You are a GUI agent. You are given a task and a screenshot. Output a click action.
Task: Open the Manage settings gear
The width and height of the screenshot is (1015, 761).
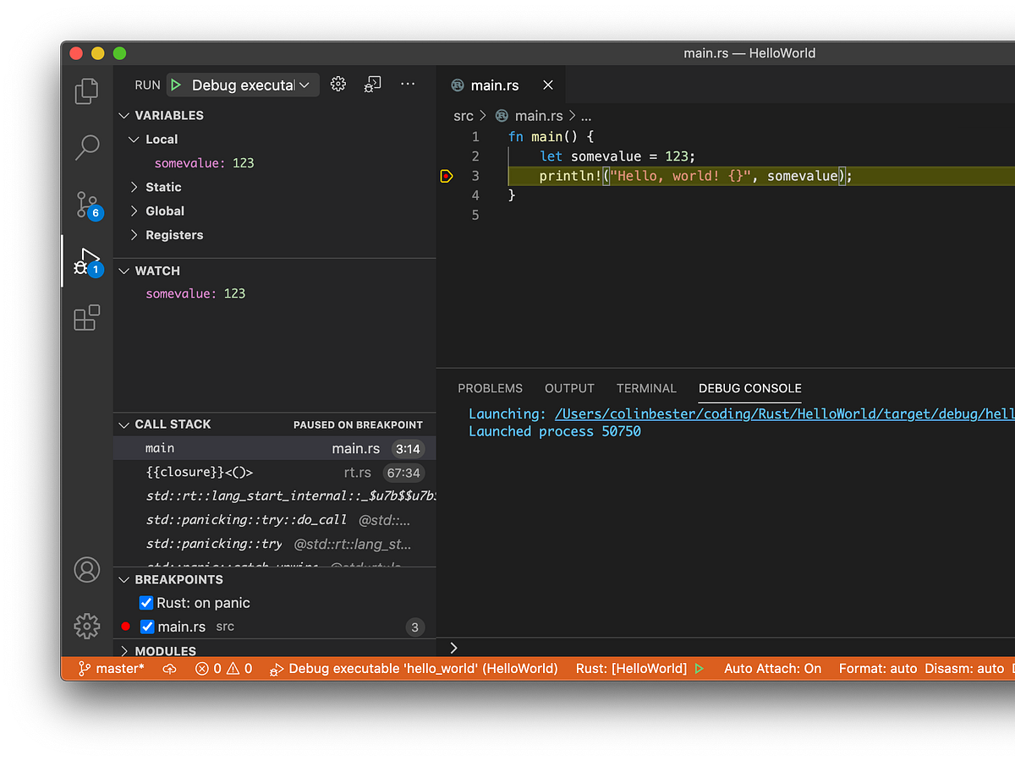[86, 626]
